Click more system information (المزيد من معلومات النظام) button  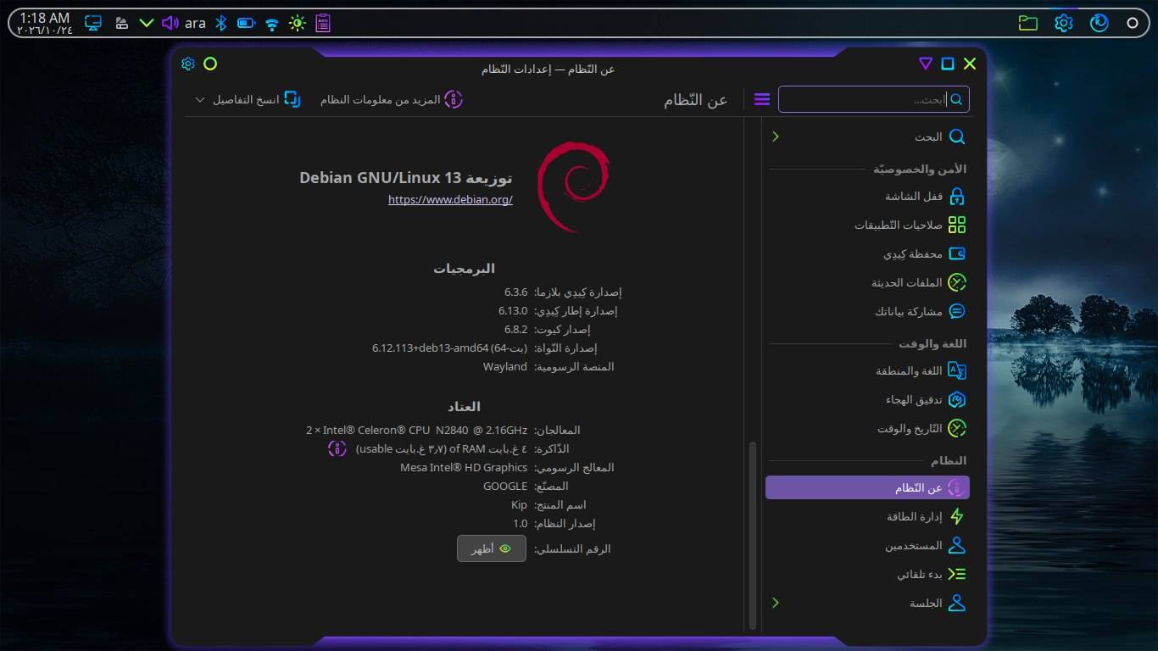[392, 99]
